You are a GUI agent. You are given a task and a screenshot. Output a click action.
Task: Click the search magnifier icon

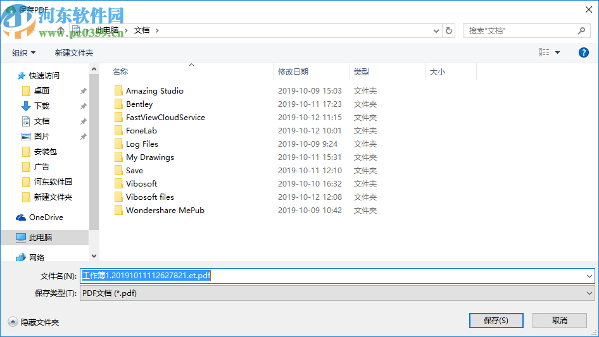click(x=581, y=30)
